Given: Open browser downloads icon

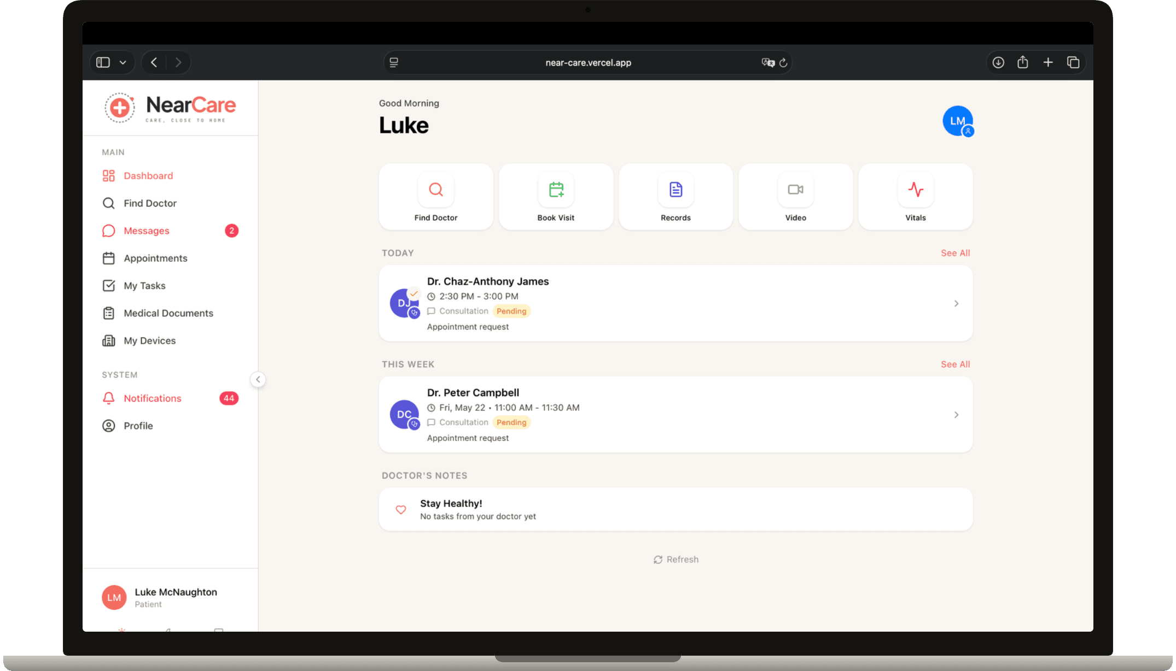Looking at the screenshot, I should point(998,62).
